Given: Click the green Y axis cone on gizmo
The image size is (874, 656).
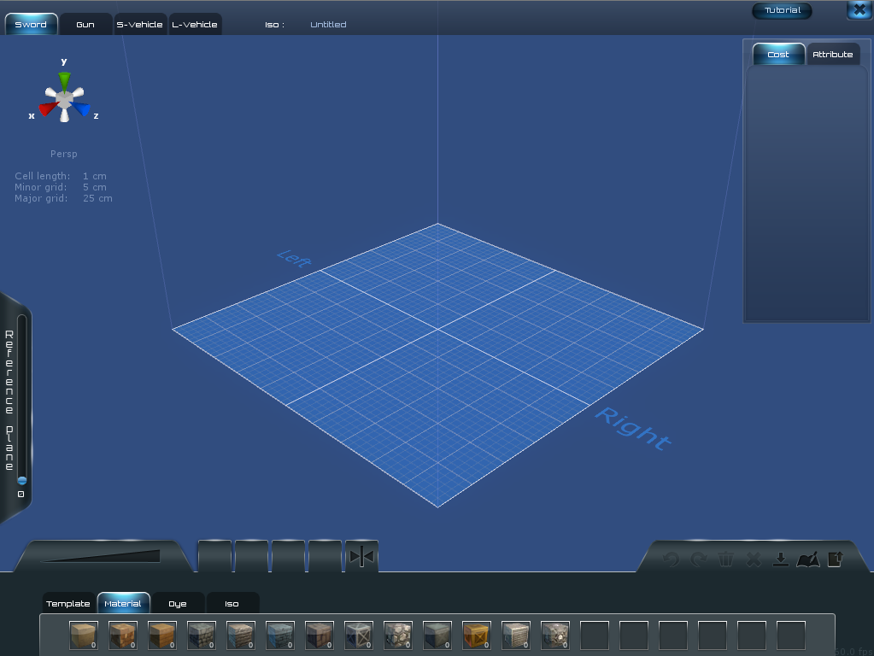Looking at the screenshot, I should 64,81.
